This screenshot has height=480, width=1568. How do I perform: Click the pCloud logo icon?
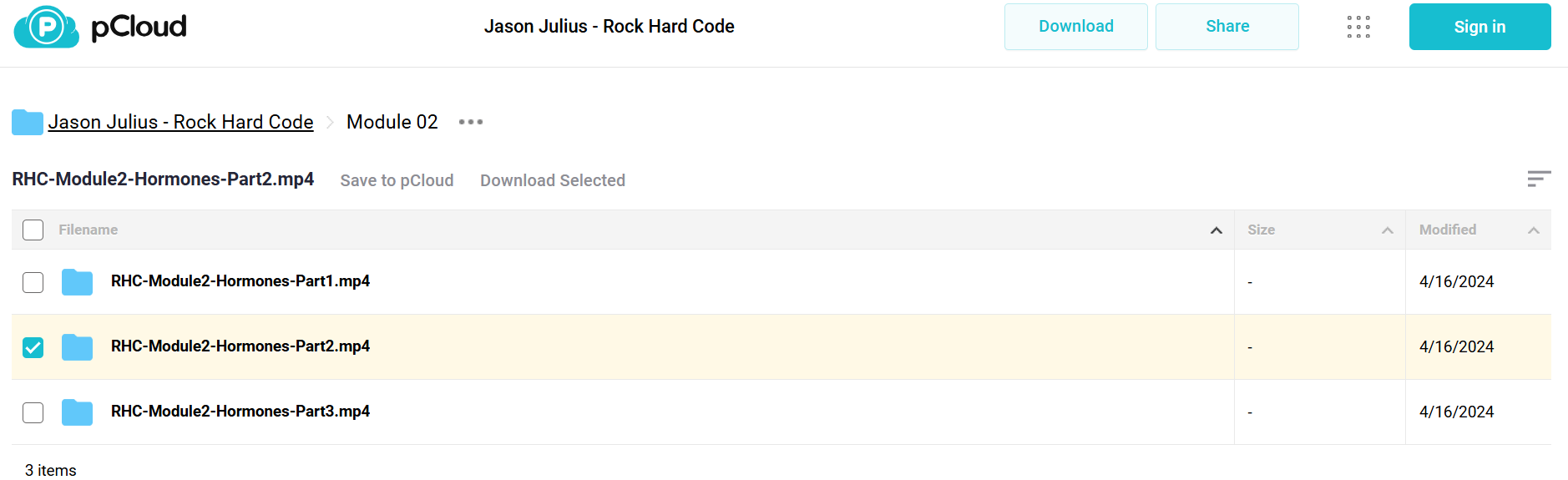point(47,27)
